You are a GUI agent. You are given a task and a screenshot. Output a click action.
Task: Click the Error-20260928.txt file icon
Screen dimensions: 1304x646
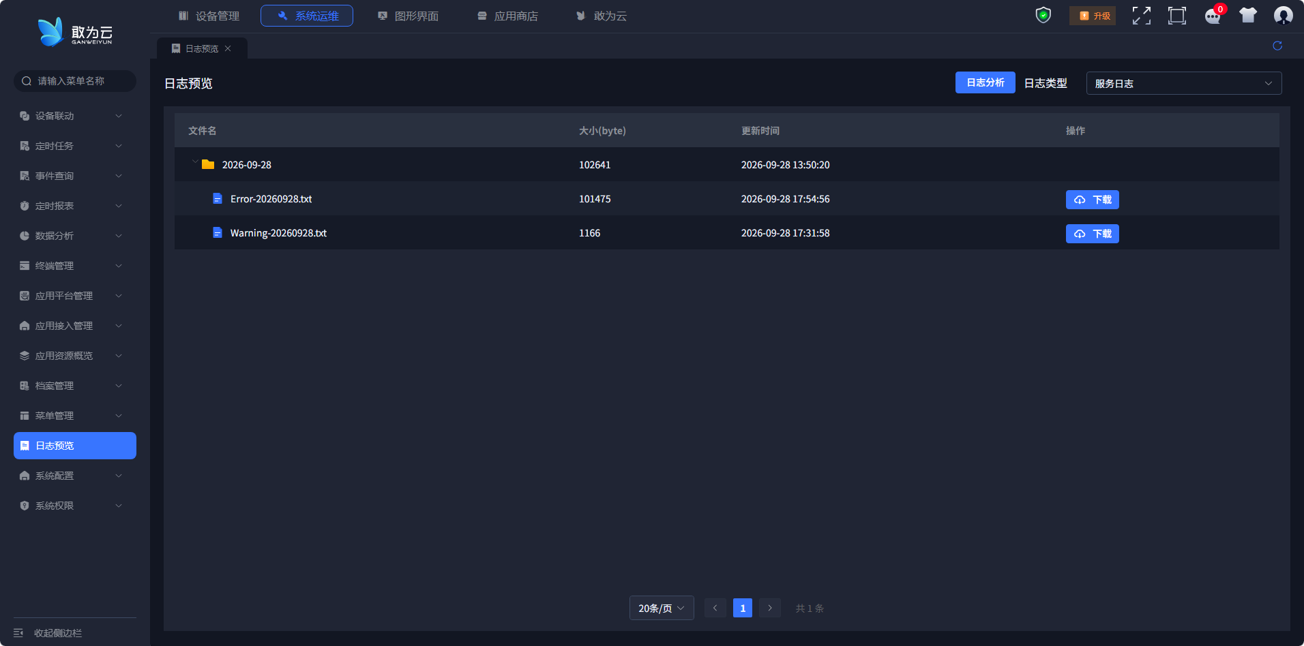click(x=218, y=198)
